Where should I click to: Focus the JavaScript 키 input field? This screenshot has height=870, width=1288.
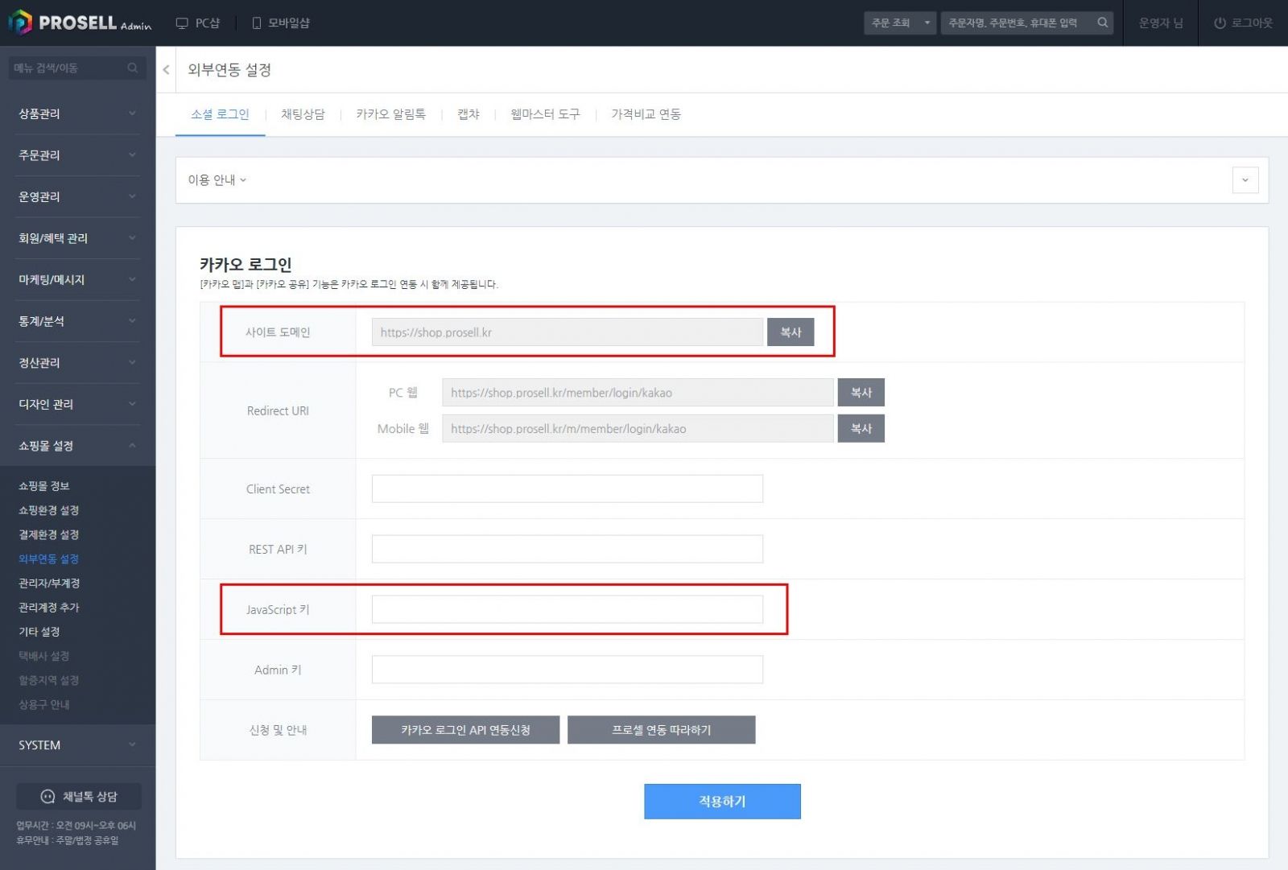(x=567, y=609)
